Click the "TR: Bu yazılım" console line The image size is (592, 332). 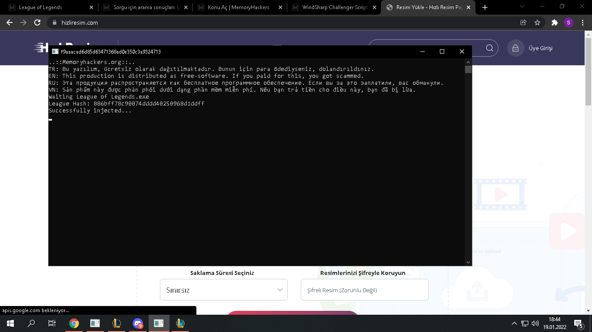click(211, 69)
